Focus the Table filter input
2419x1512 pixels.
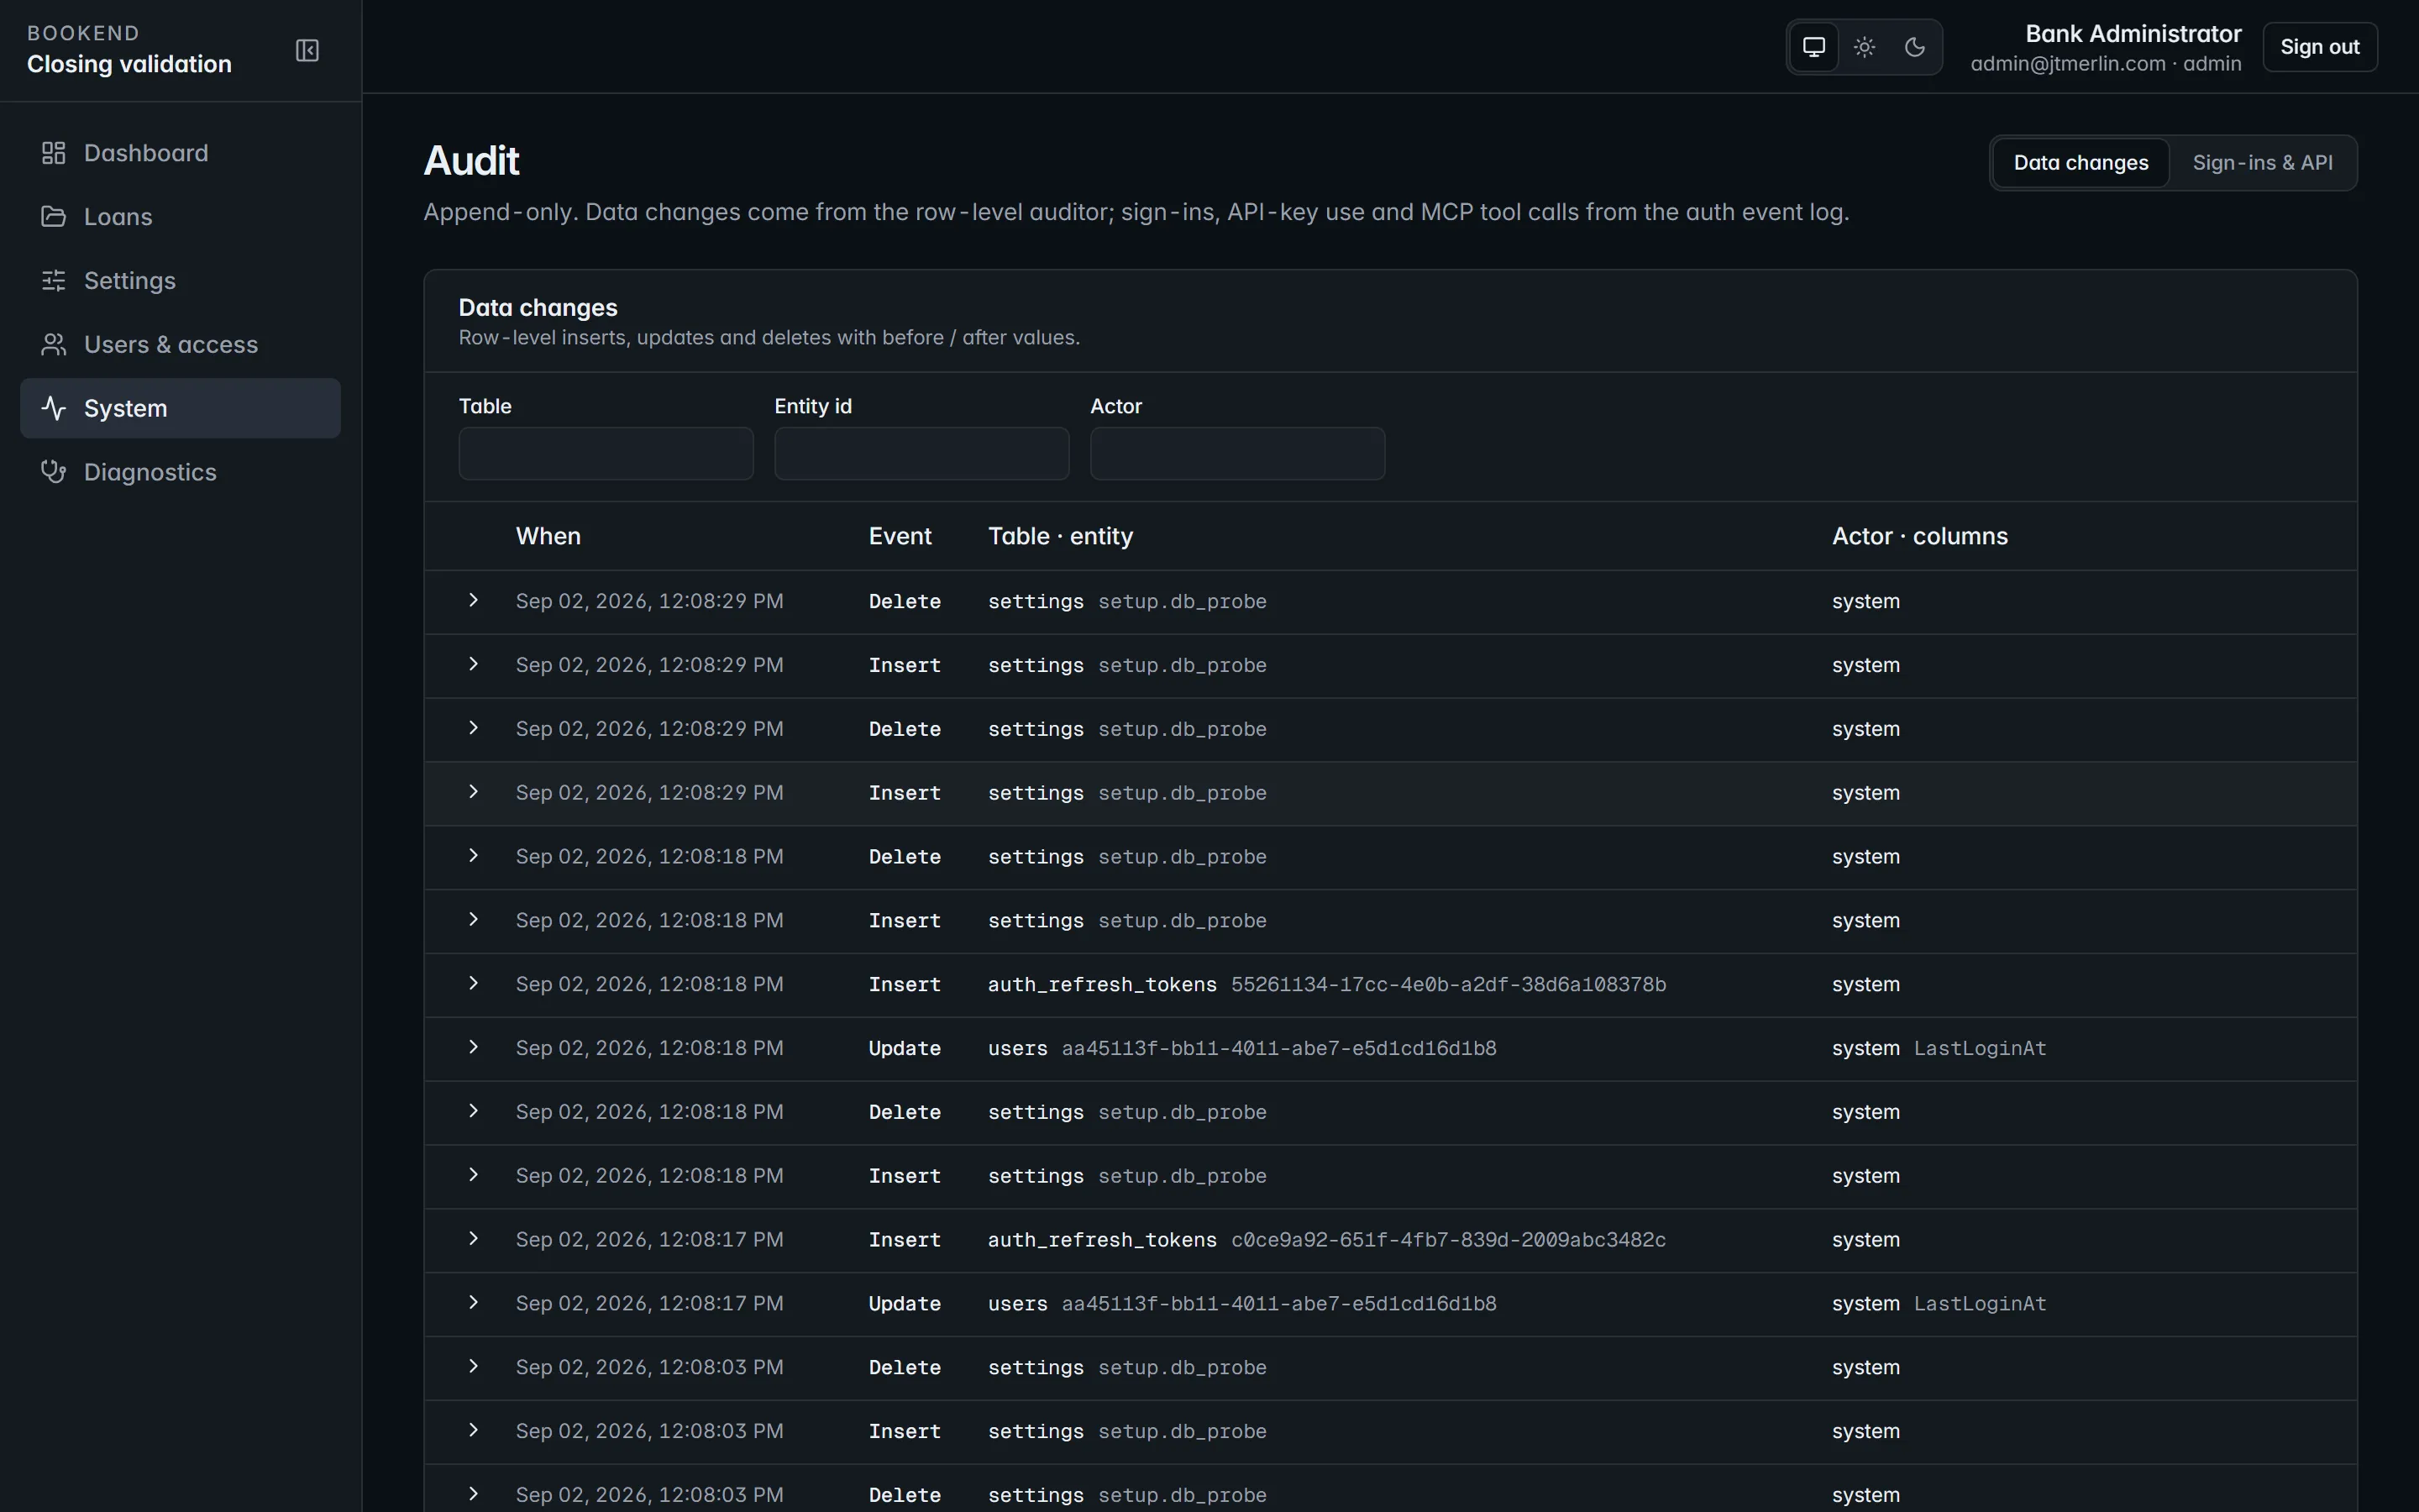coord(606,454)
